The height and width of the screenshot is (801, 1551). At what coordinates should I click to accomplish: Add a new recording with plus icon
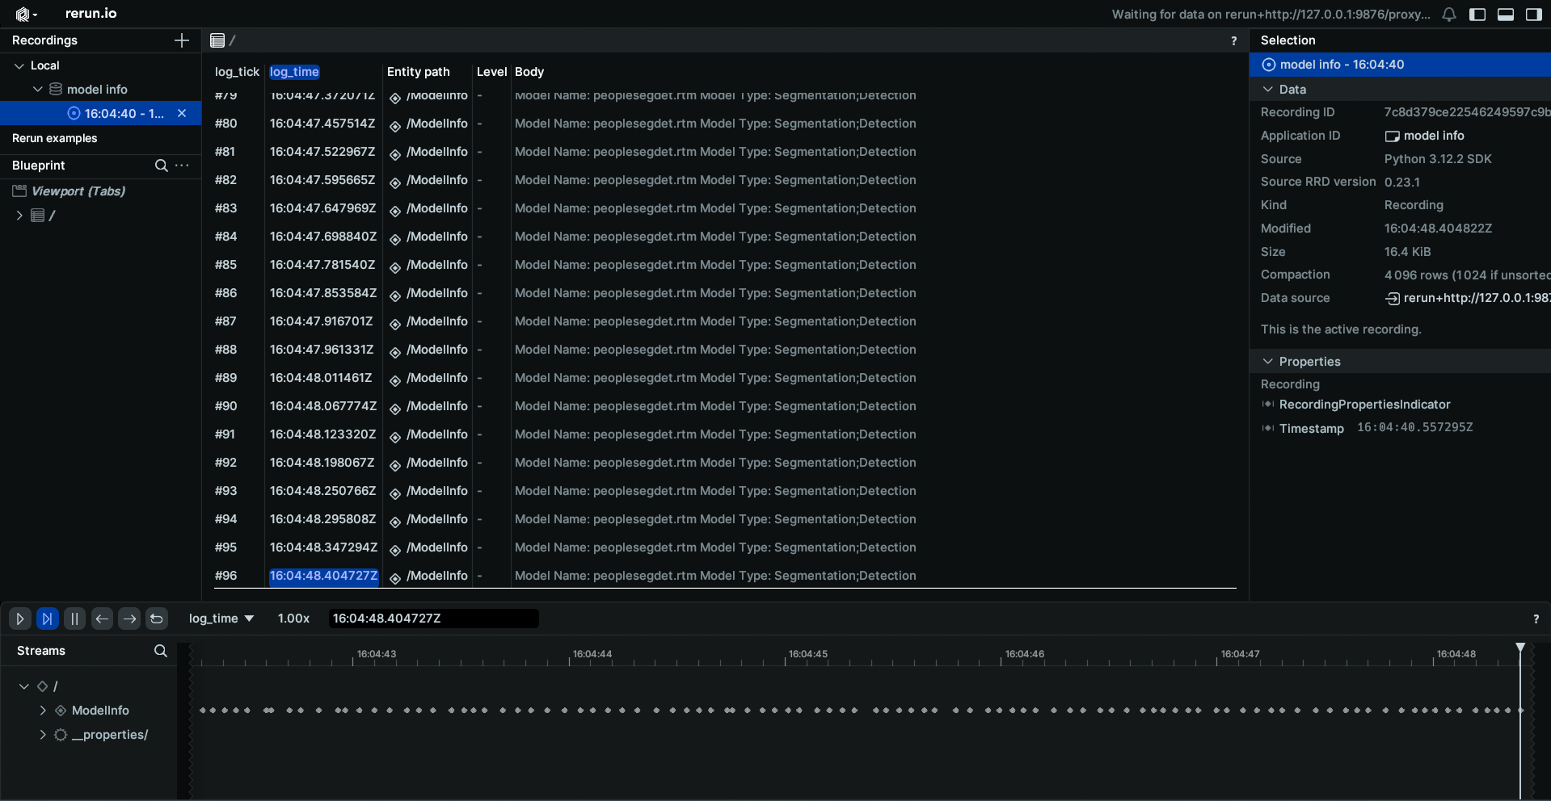(x=182, y=40)
